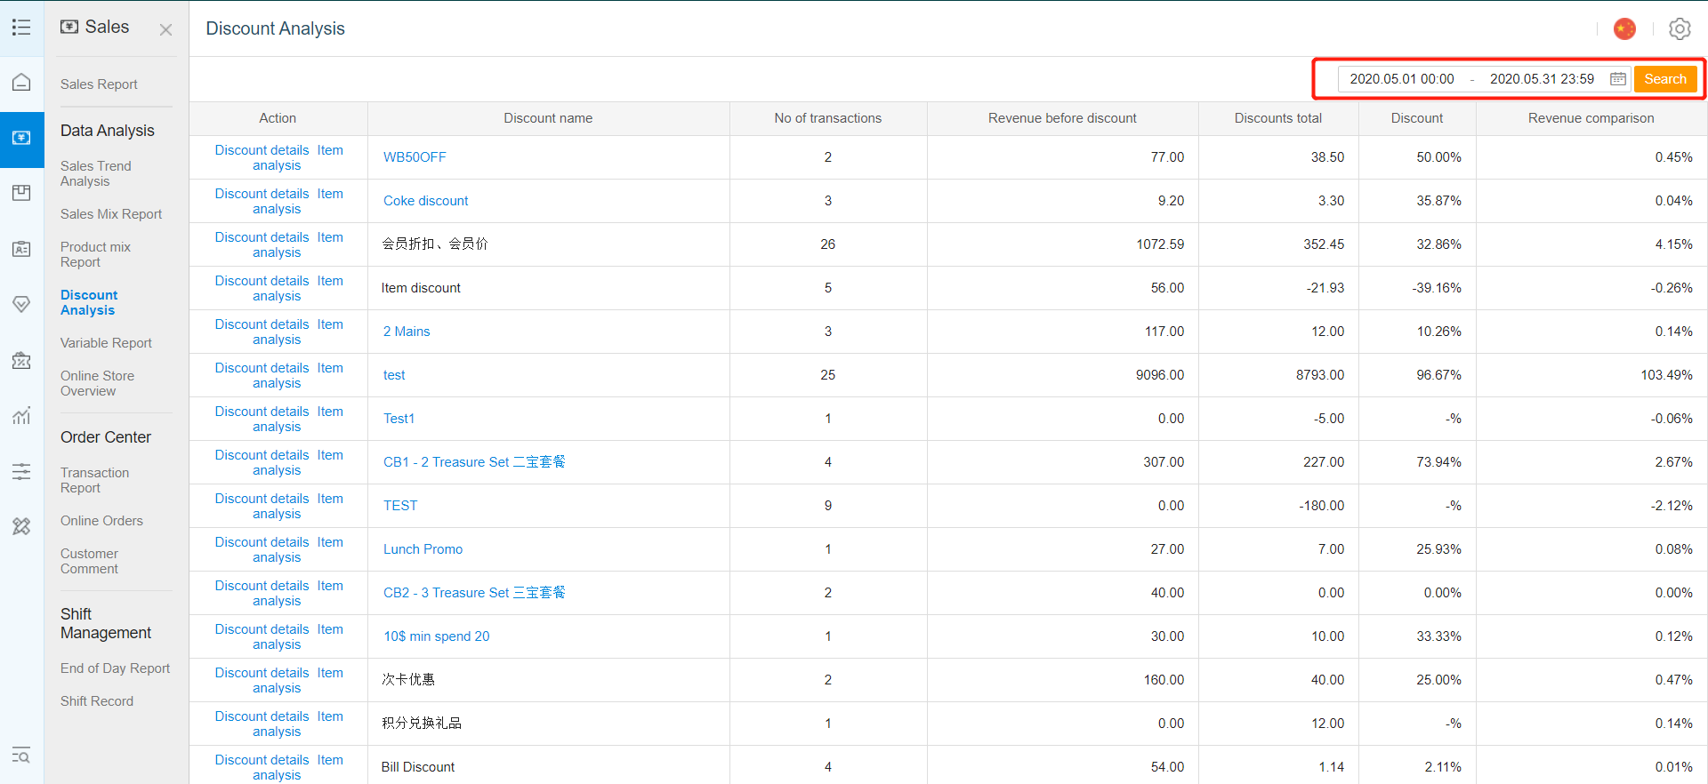Image resolution: width=1708 pixels, height=784 pixels.
Task: Open the WB50OFF discount link
Action: tap(415, 157)
